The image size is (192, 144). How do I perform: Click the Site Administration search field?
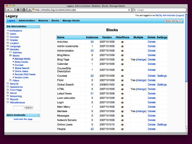(x=18, y=107)
